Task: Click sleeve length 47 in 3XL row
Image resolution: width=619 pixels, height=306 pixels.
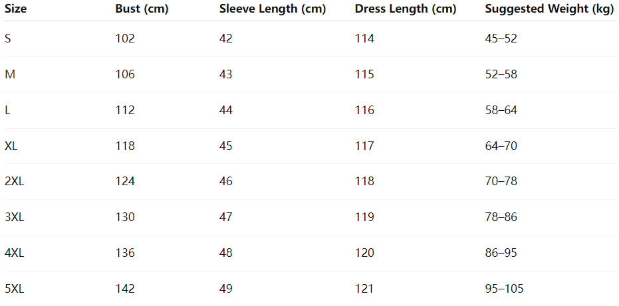Action: pyautogui.click(x=226, y=217)
